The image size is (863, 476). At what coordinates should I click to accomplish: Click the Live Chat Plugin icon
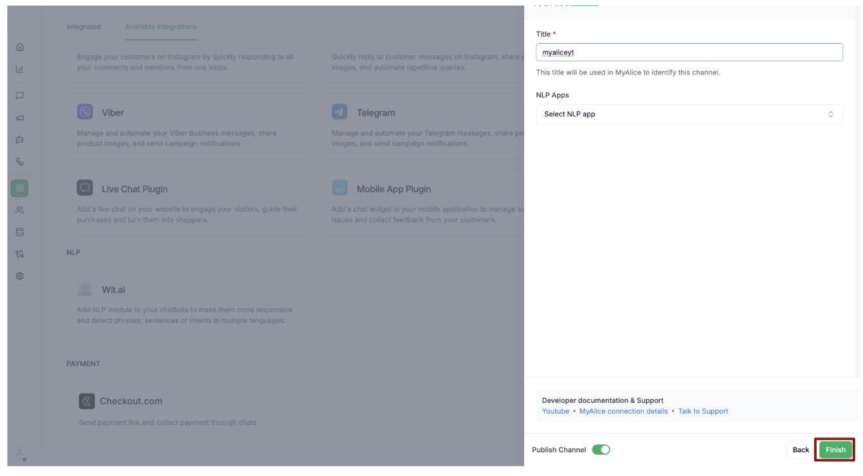click(85, 188)
